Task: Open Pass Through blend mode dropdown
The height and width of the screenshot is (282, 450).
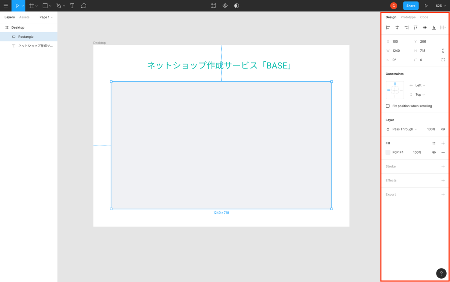Action: pyautogui.click(x=405, y=129)
